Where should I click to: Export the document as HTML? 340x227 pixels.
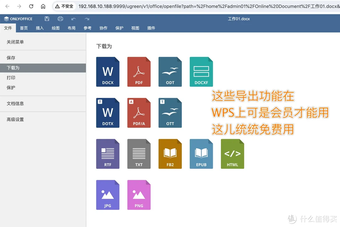[x=232, y=154]
